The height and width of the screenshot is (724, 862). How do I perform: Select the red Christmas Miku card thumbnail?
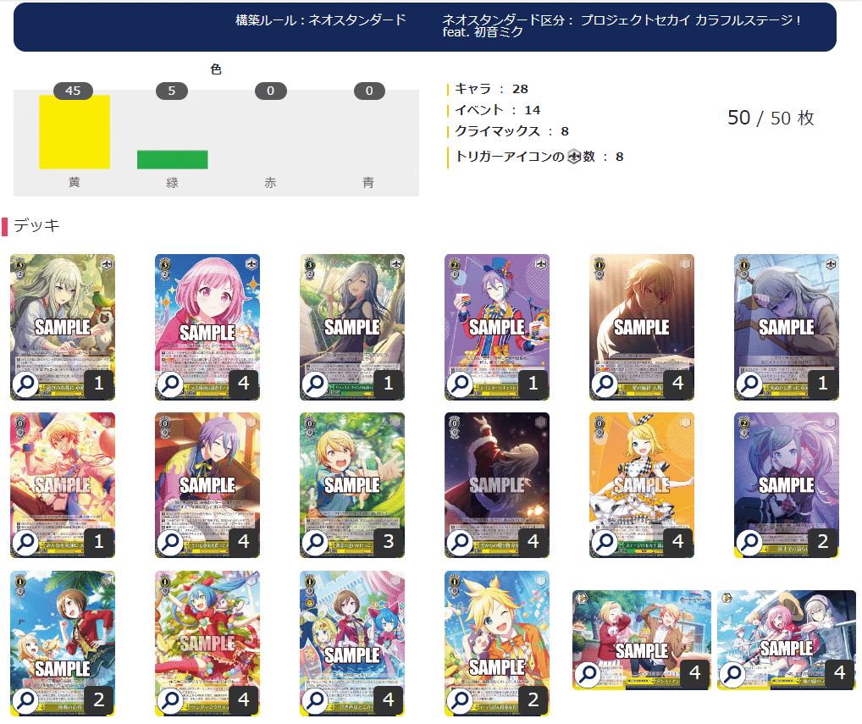[207, 644]
